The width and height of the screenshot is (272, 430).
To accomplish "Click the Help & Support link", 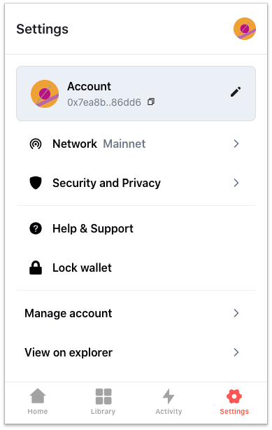I will (x=93, y=228).
